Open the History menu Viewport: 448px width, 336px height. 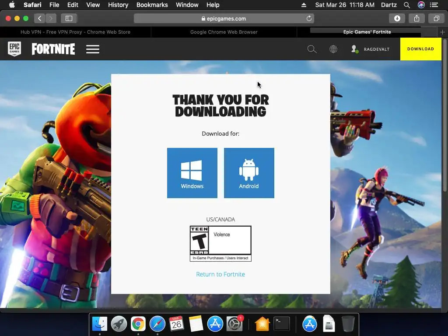coord(118,5)
